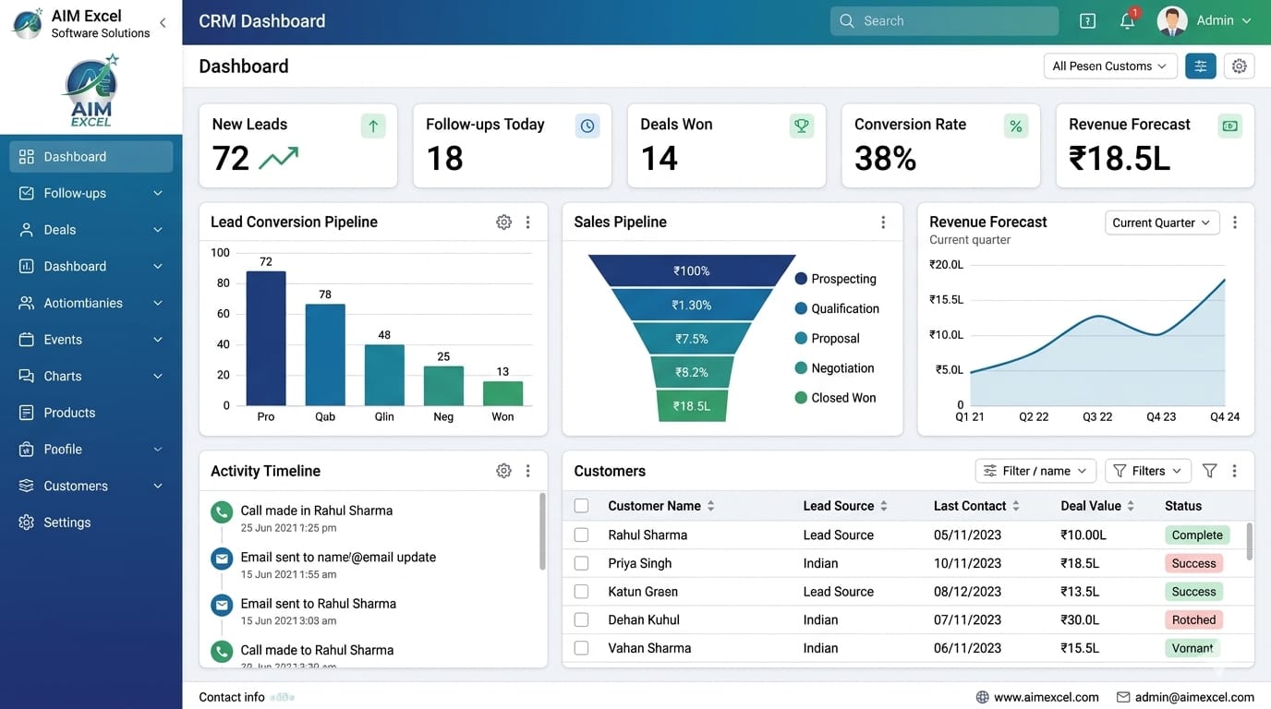
Task: Click the help question mark icon
Action: click(1087, 20)
